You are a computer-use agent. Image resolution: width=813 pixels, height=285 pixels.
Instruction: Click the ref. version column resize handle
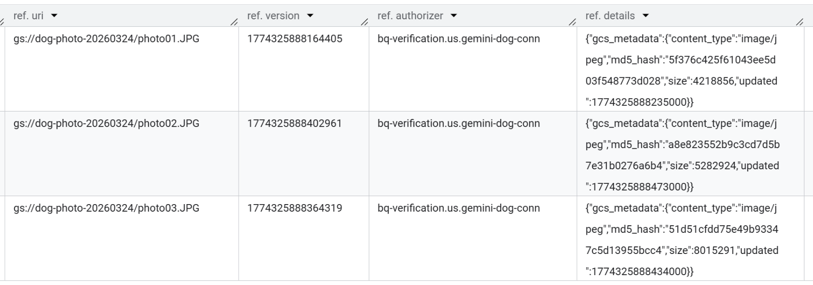[x=364, y=22]
